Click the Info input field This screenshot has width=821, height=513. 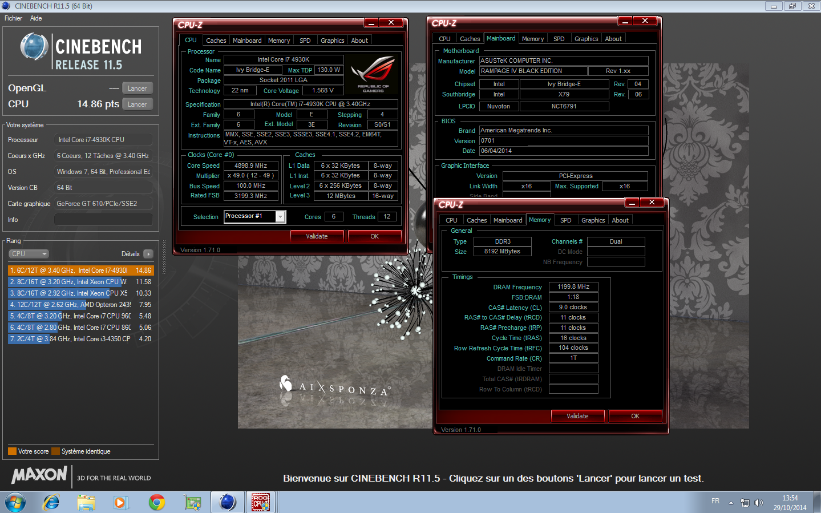[103, 220]
